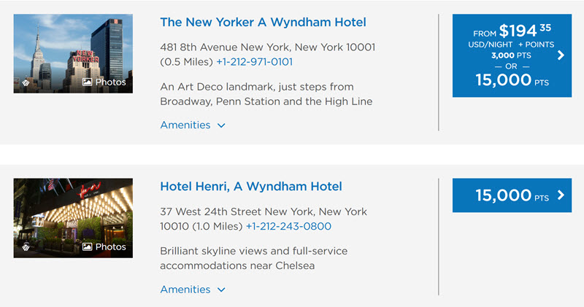Click Hotel Henri phone number +1-212-243-0800

288,226
